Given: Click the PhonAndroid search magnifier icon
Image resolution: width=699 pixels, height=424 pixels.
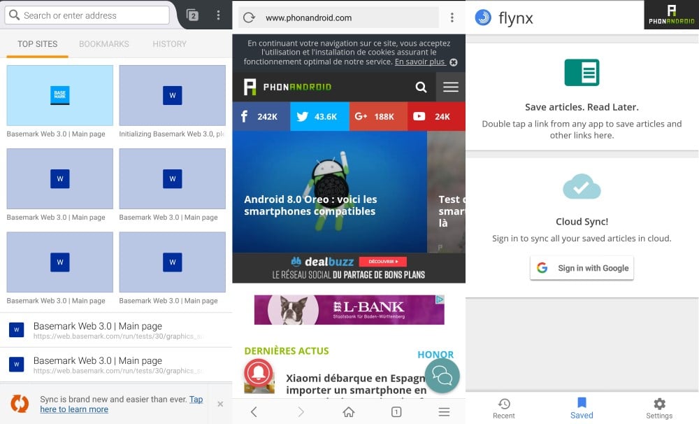Looking at the screenshot, I should coord(421,87).
